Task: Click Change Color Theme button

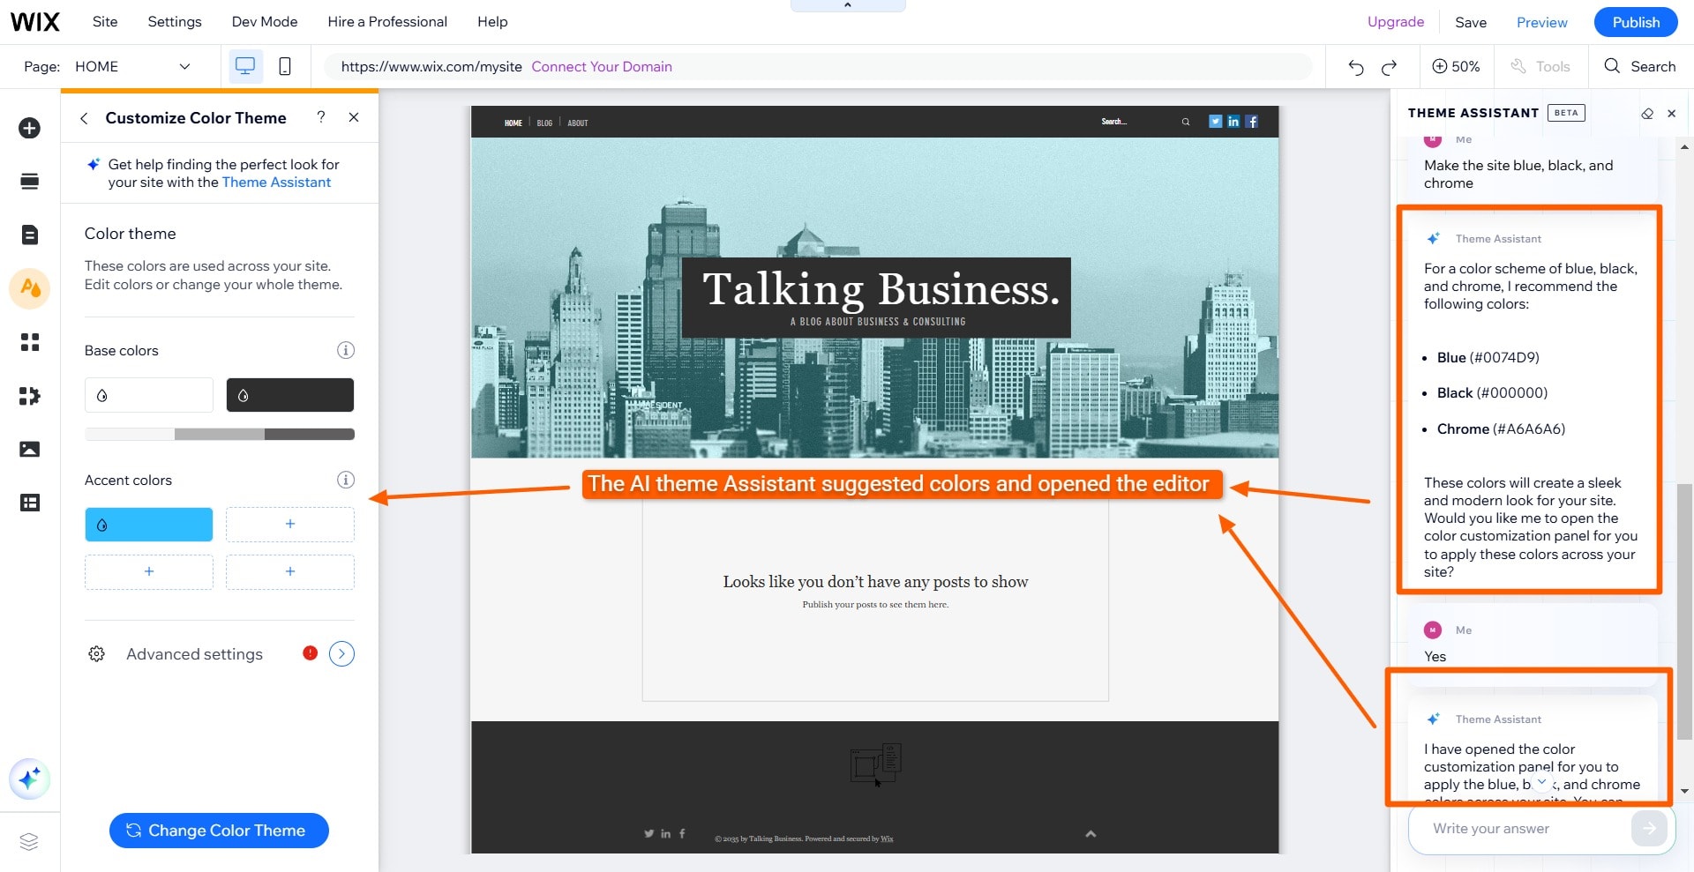Action: pos(219,831)
